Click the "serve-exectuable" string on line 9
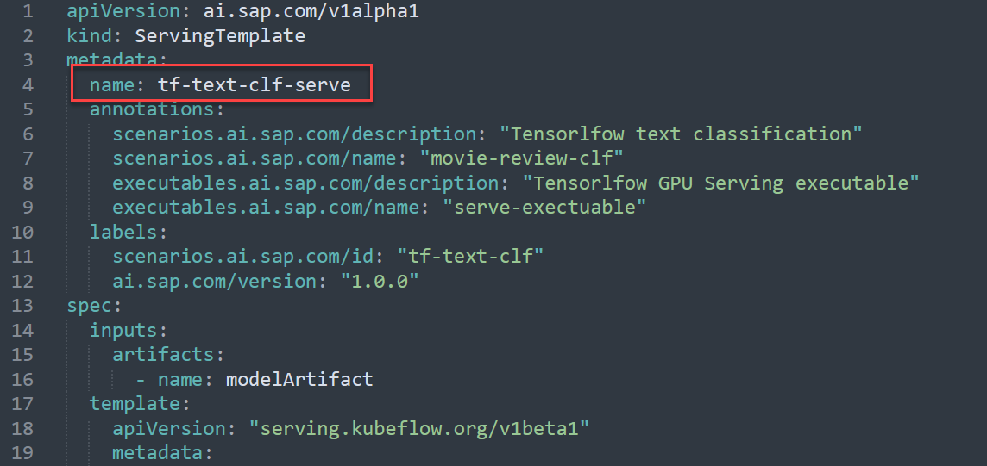Screen dimensions: 987x466 544,208
